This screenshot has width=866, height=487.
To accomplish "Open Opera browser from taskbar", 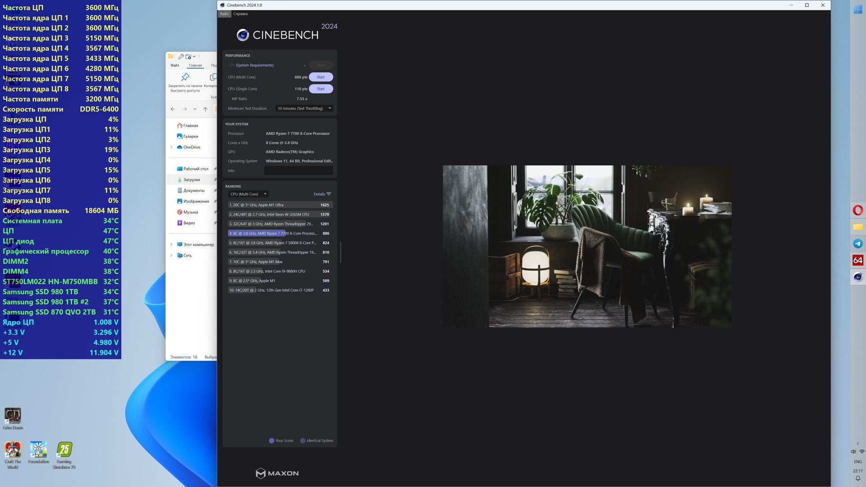I will (858, 210).
